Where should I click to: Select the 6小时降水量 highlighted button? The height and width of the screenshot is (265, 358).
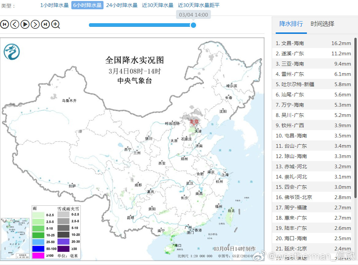tap(87, 5)
